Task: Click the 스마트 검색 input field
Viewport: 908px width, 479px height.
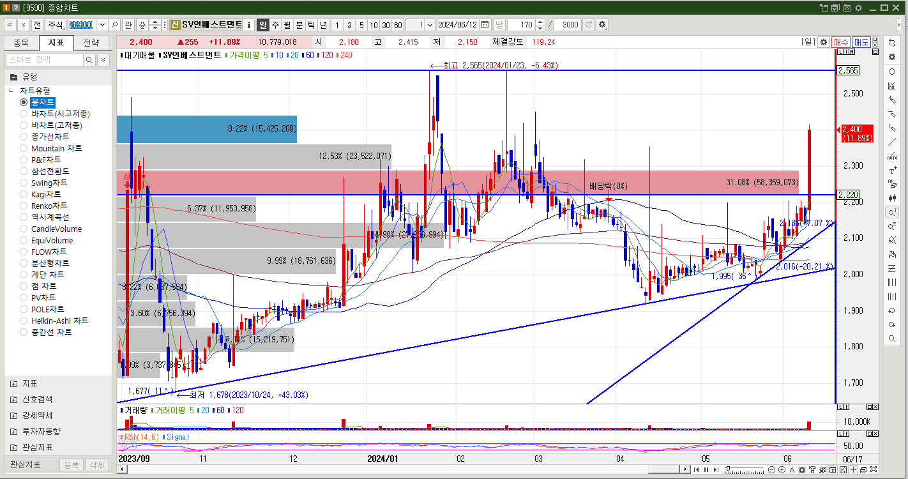Action: pos(45,59)
